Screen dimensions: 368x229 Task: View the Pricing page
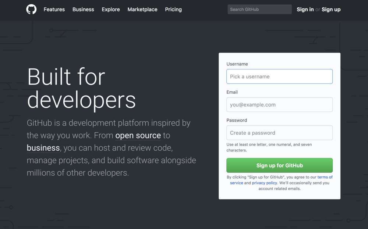tap(173, 10)
